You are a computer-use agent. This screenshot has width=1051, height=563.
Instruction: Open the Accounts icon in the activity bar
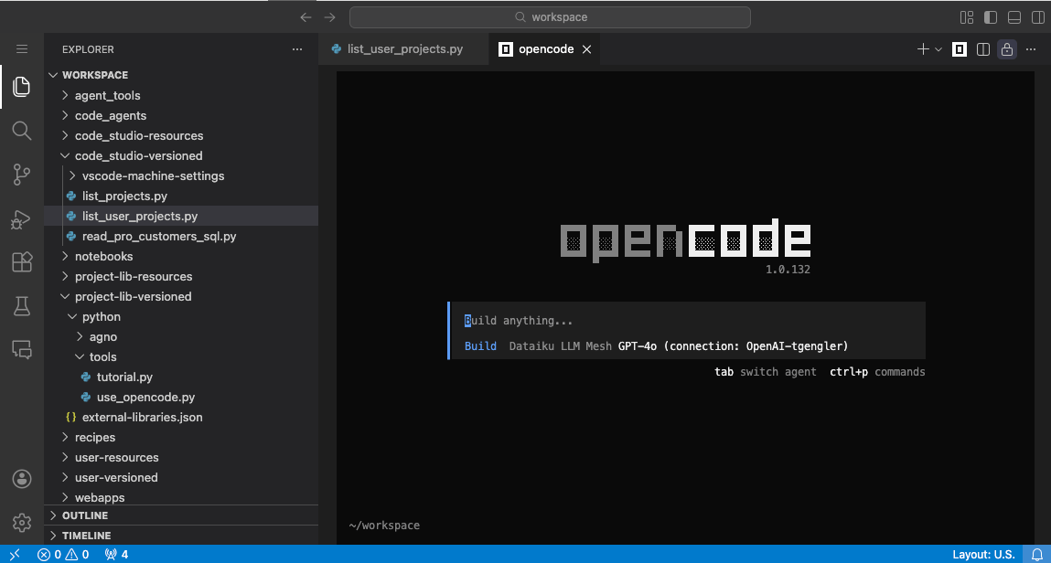click(22, 478)
